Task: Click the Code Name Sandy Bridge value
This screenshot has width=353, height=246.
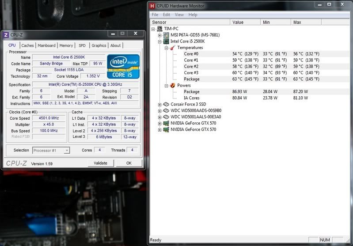Action: pos(51,64)
